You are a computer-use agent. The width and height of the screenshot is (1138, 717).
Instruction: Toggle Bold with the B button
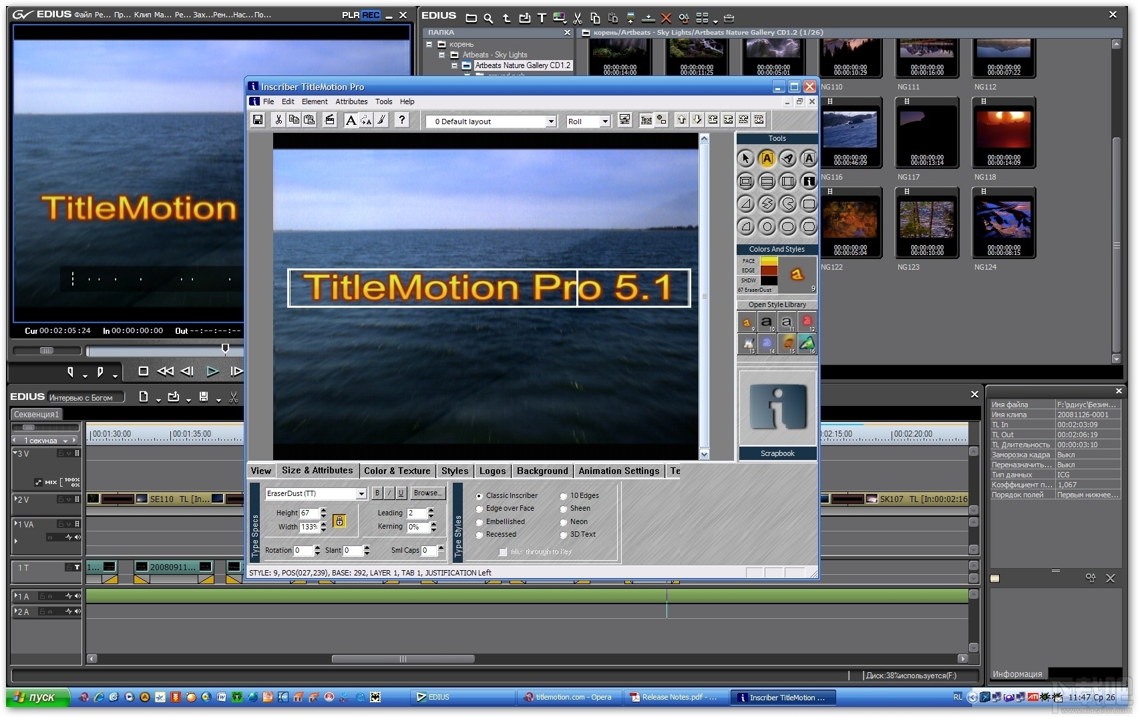(x=377, y=493)
